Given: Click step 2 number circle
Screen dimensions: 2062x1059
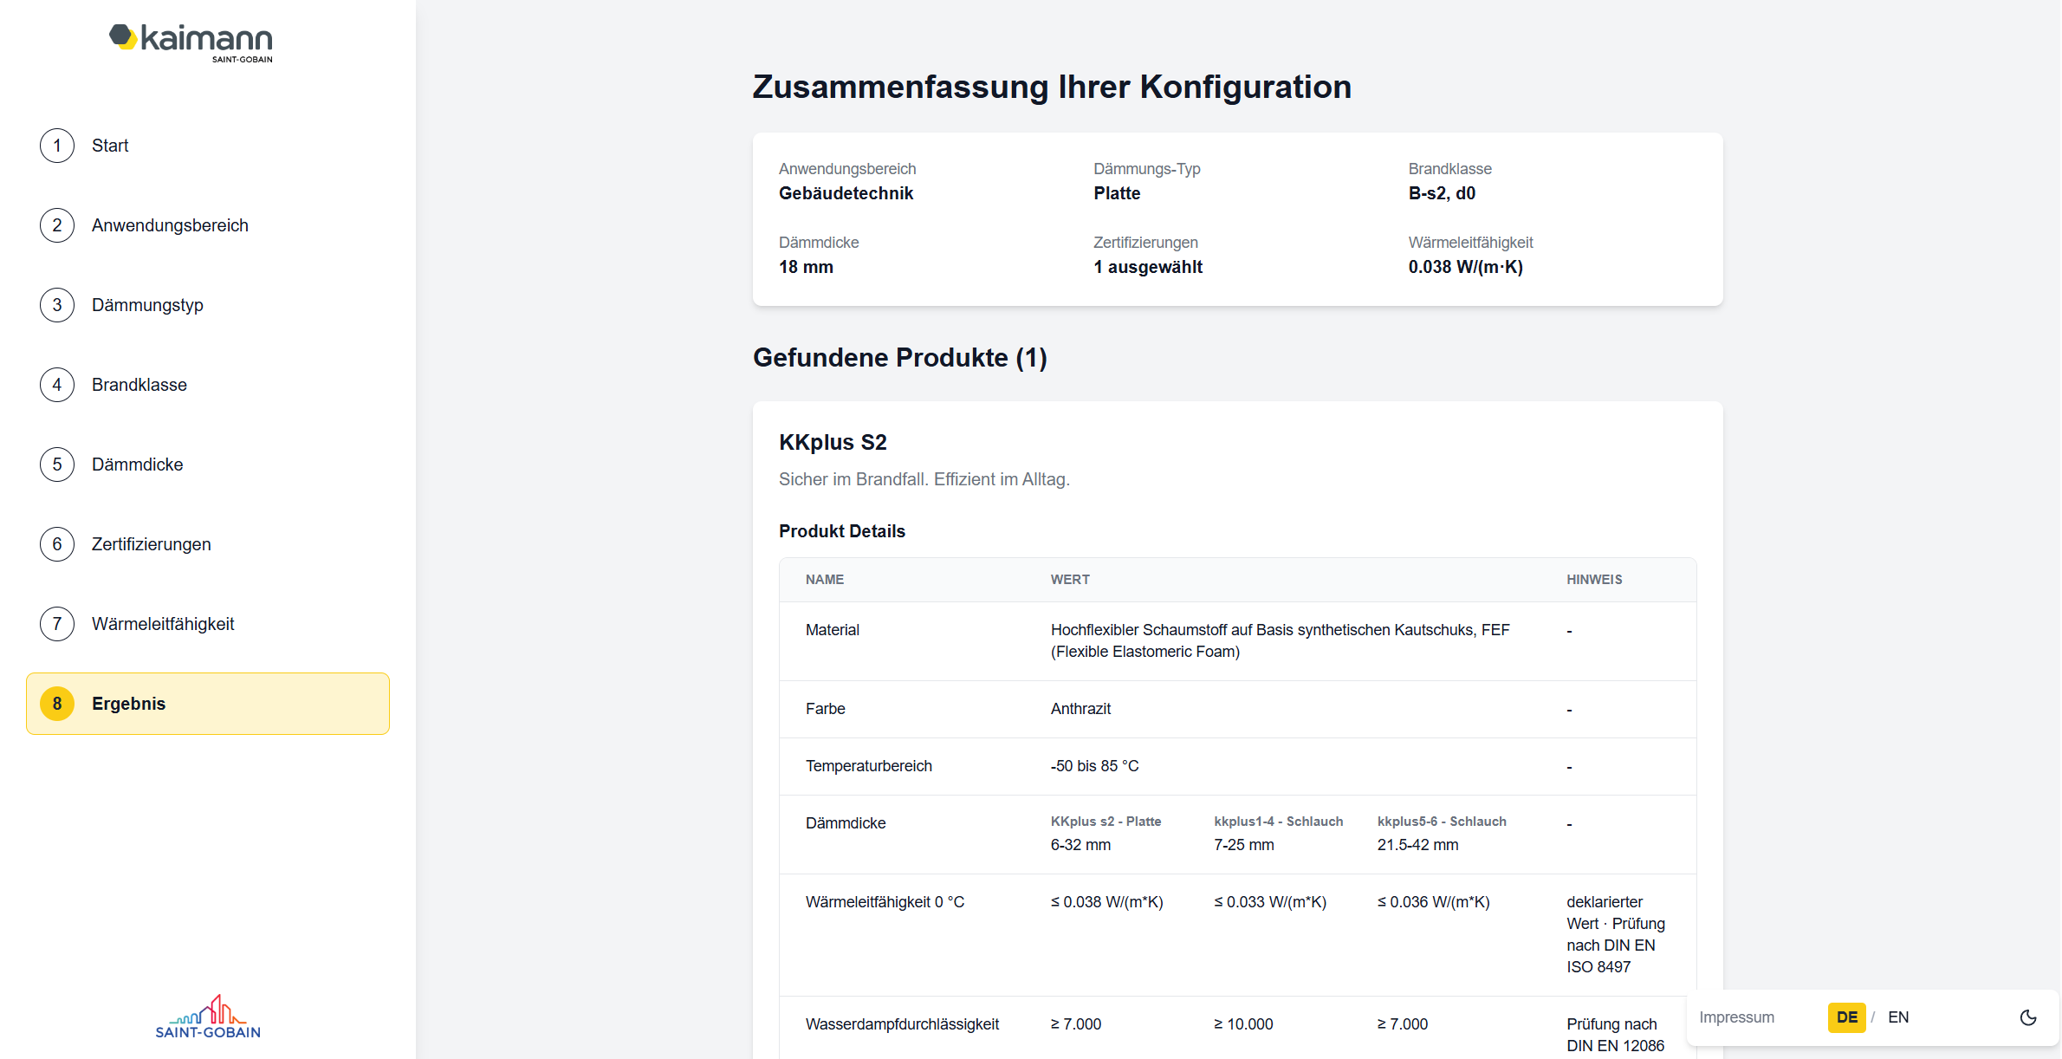Looking at the screenshot, I should pyautogui.click(x=57, y=225).
